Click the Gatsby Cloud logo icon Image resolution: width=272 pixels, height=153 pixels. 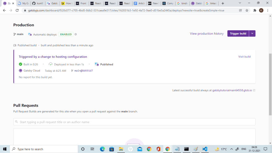point(20,70)
